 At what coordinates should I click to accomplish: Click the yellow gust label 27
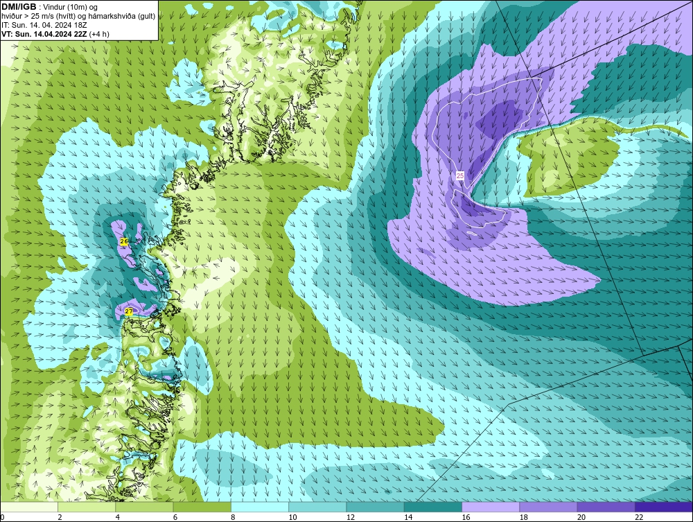coord(129,311)
